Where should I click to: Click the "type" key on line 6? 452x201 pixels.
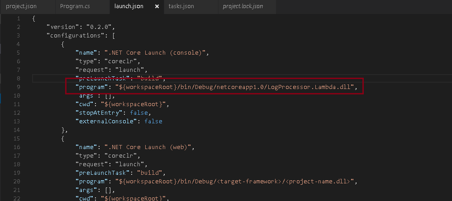click(86, 61)
